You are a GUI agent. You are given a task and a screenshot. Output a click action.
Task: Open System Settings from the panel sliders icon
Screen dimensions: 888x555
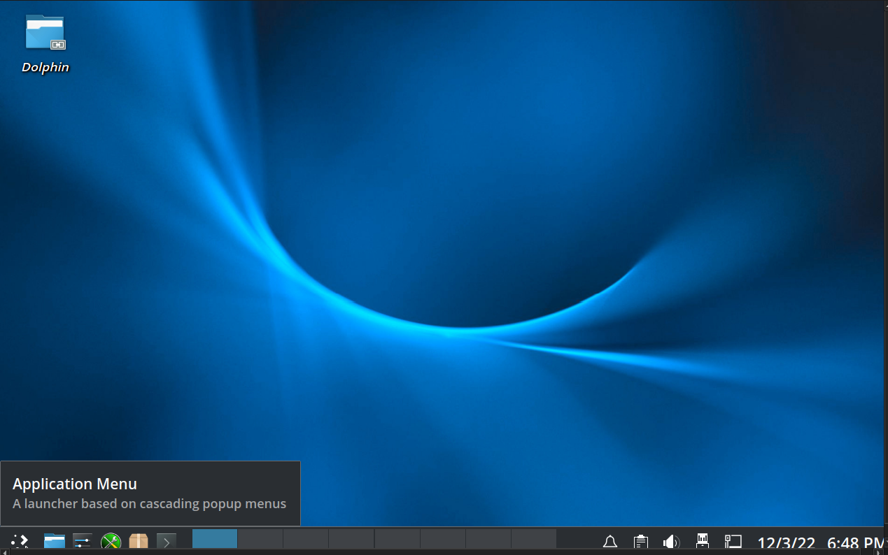pos(83,540)
